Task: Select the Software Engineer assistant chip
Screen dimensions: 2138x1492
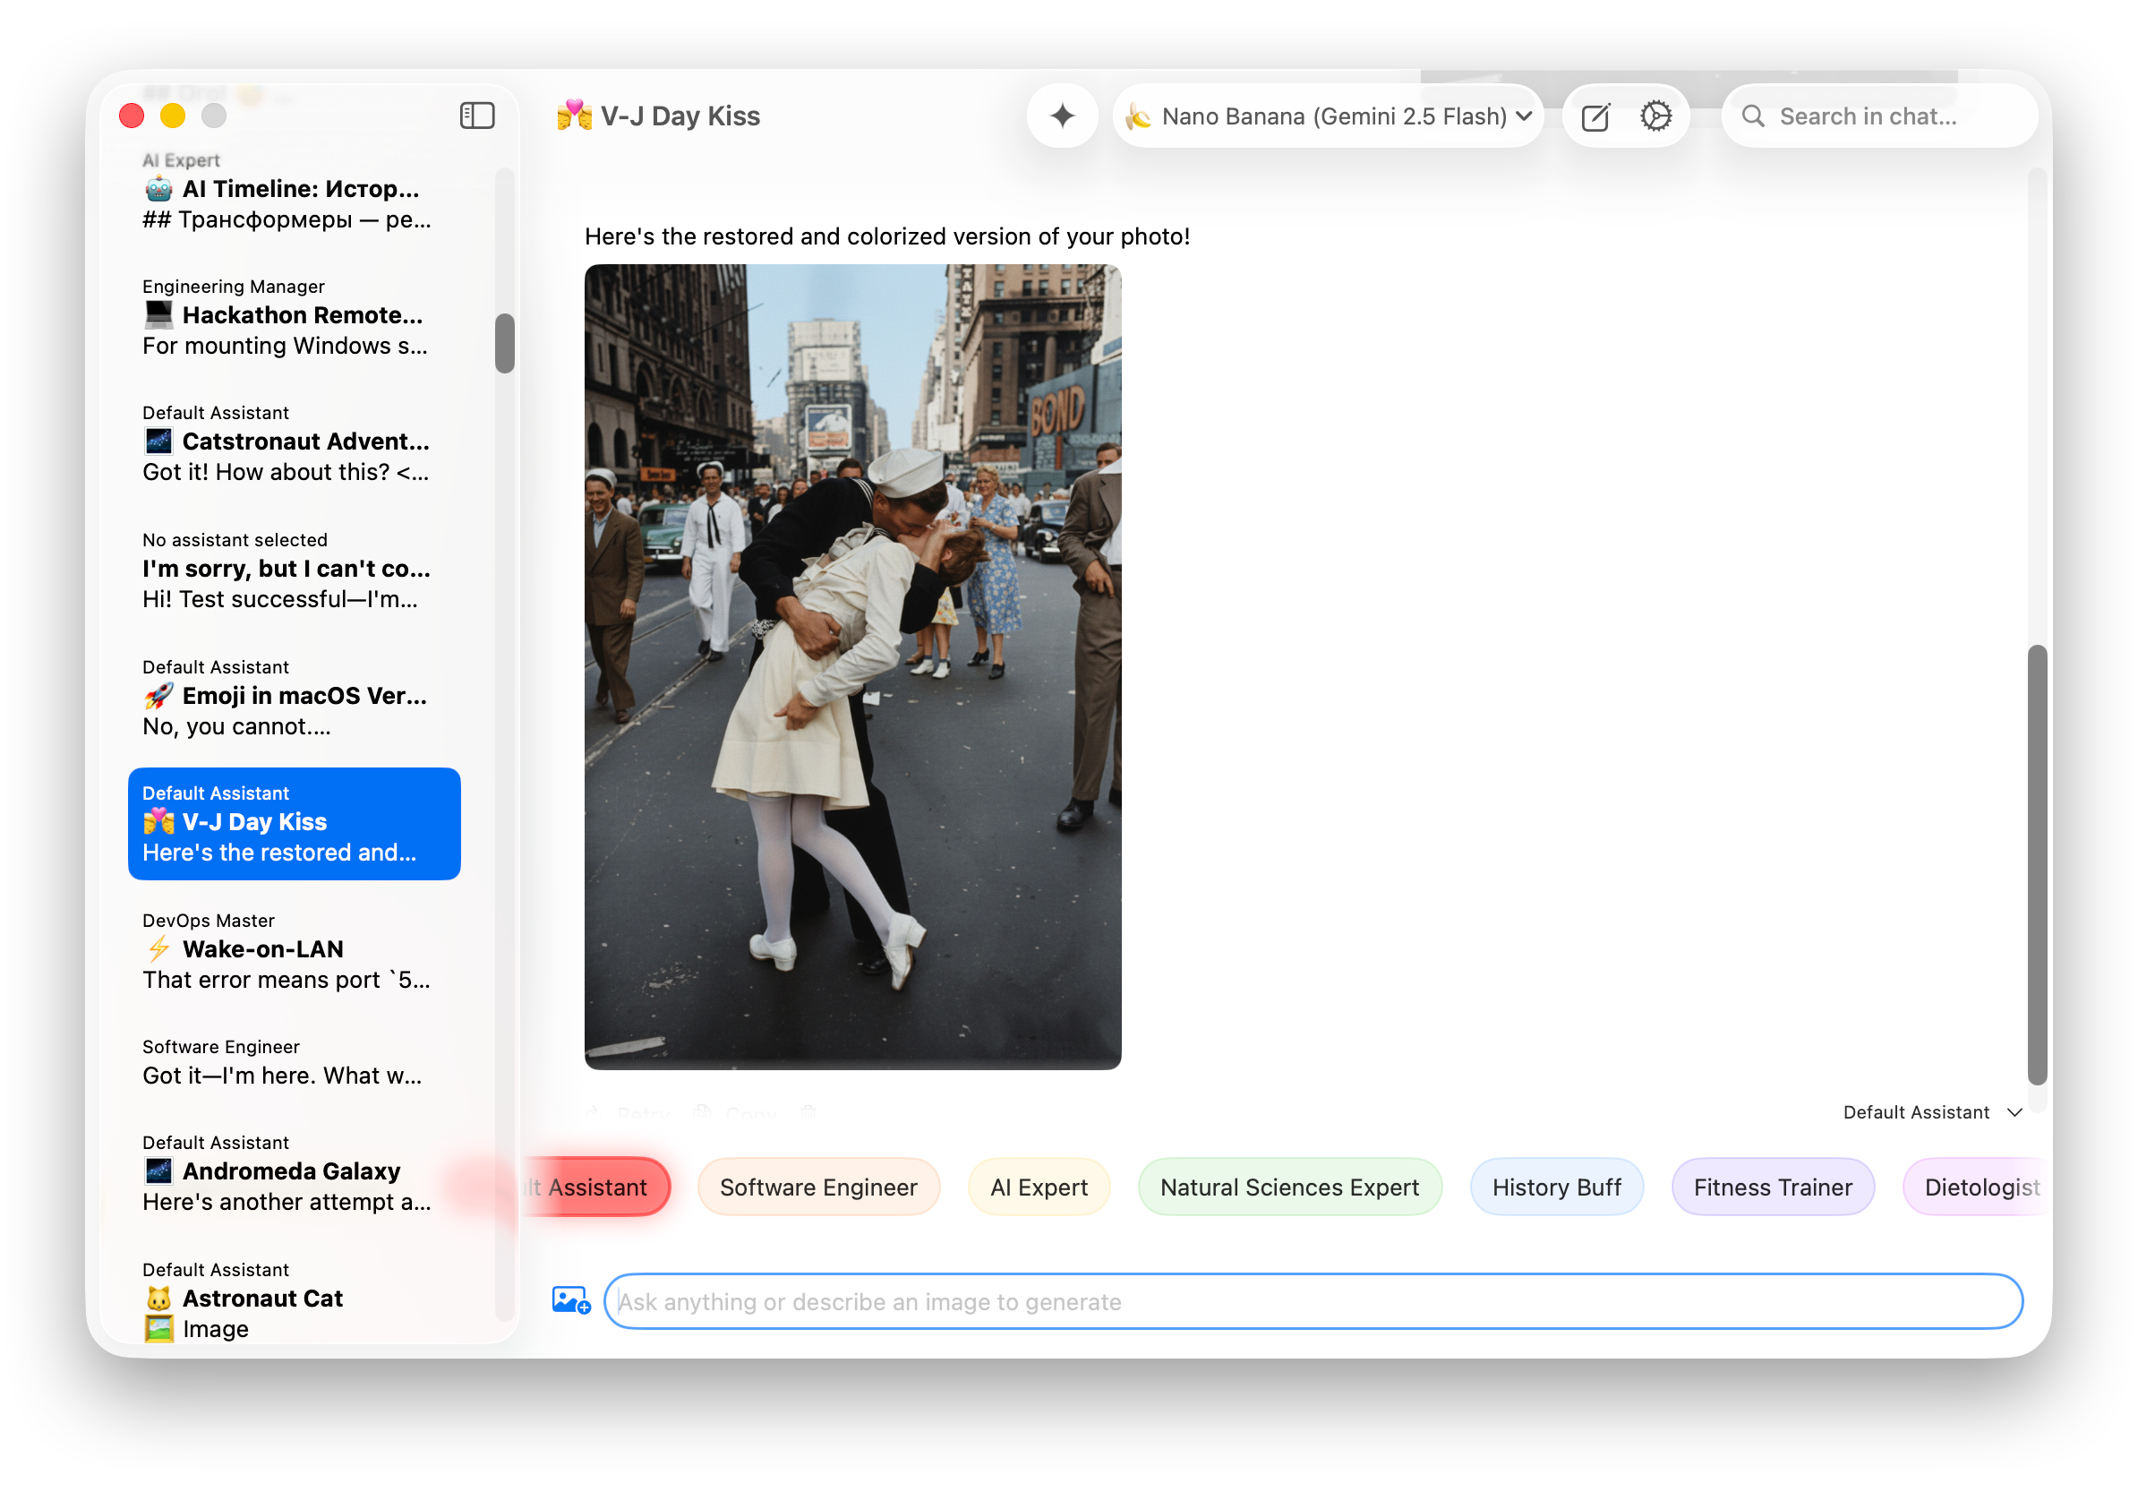Action: (817, 1187)
